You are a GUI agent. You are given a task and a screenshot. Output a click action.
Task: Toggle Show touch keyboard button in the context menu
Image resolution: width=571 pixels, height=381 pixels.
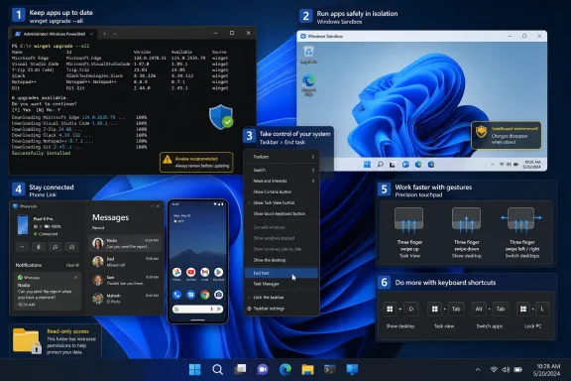282,213
